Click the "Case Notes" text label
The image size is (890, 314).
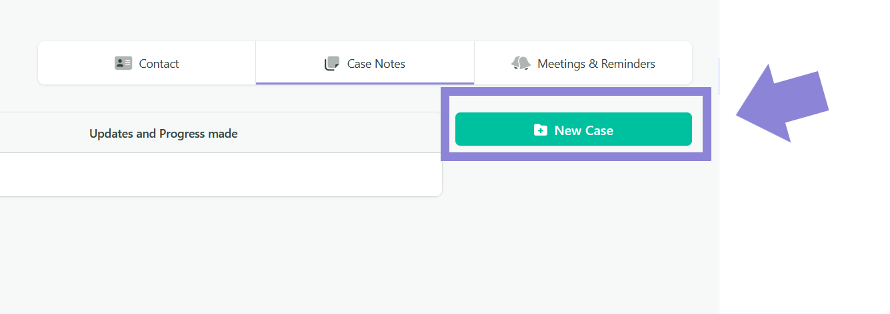376,64
